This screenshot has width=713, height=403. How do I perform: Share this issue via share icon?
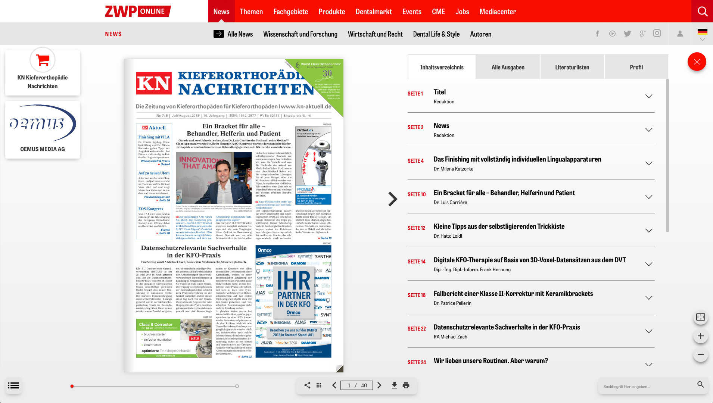pyautogui.click(x=307, y=385)
